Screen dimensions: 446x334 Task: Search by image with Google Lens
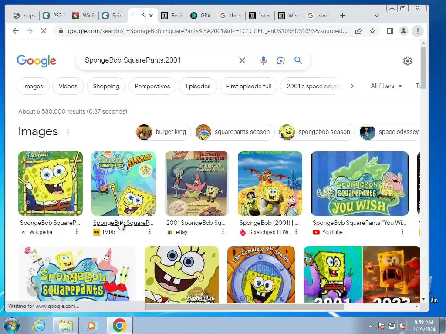(281, 60)
